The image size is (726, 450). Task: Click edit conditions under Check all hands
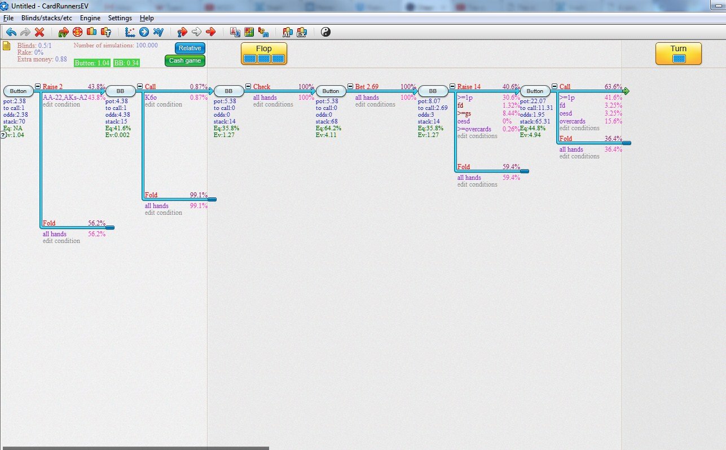[x=273, y=104]
